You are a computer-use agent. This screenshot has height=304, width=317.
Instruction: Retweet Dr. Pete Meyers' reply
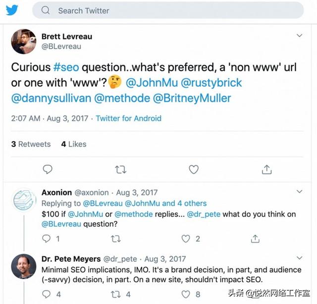pyautogui.click(x=116, y=294)
